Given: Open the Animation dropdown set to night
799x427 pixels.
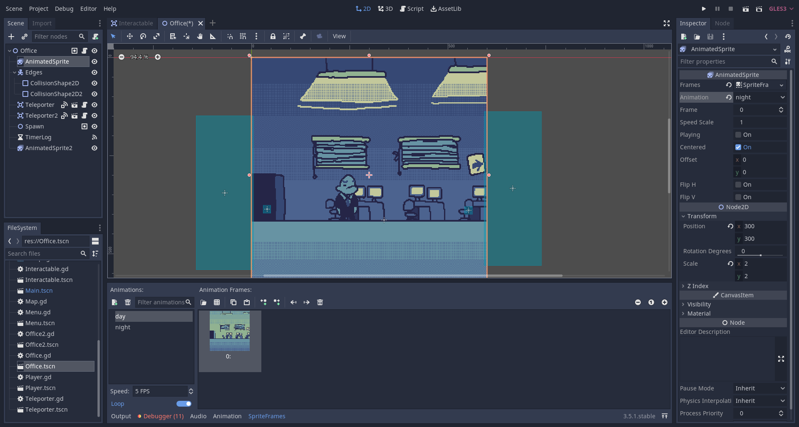Looking at the screenshot, I should pos(760,97).
